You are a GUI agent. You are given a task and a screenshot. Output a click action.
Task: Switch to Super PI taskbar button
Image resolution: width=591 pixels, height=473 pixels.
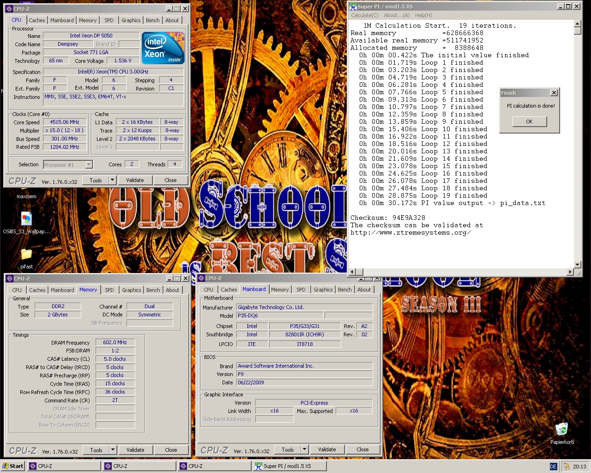pos(289,466)
